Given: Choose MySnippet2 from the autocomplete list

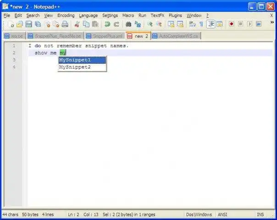Looking at the screenshot, I should pyautogui.click(x=83, y=67).
